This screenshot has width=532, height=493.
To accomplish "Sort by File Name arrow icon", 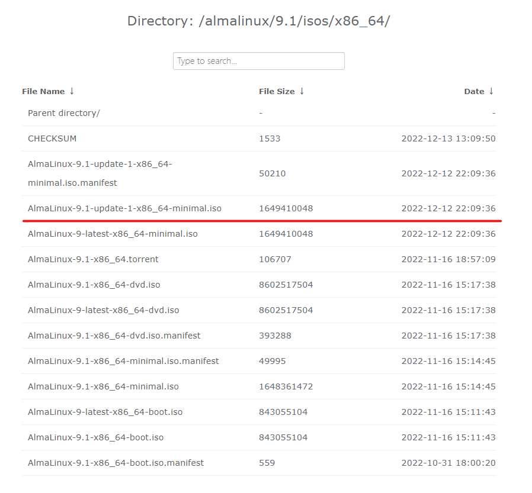I will pyautogui.click(x=72, y=91).
